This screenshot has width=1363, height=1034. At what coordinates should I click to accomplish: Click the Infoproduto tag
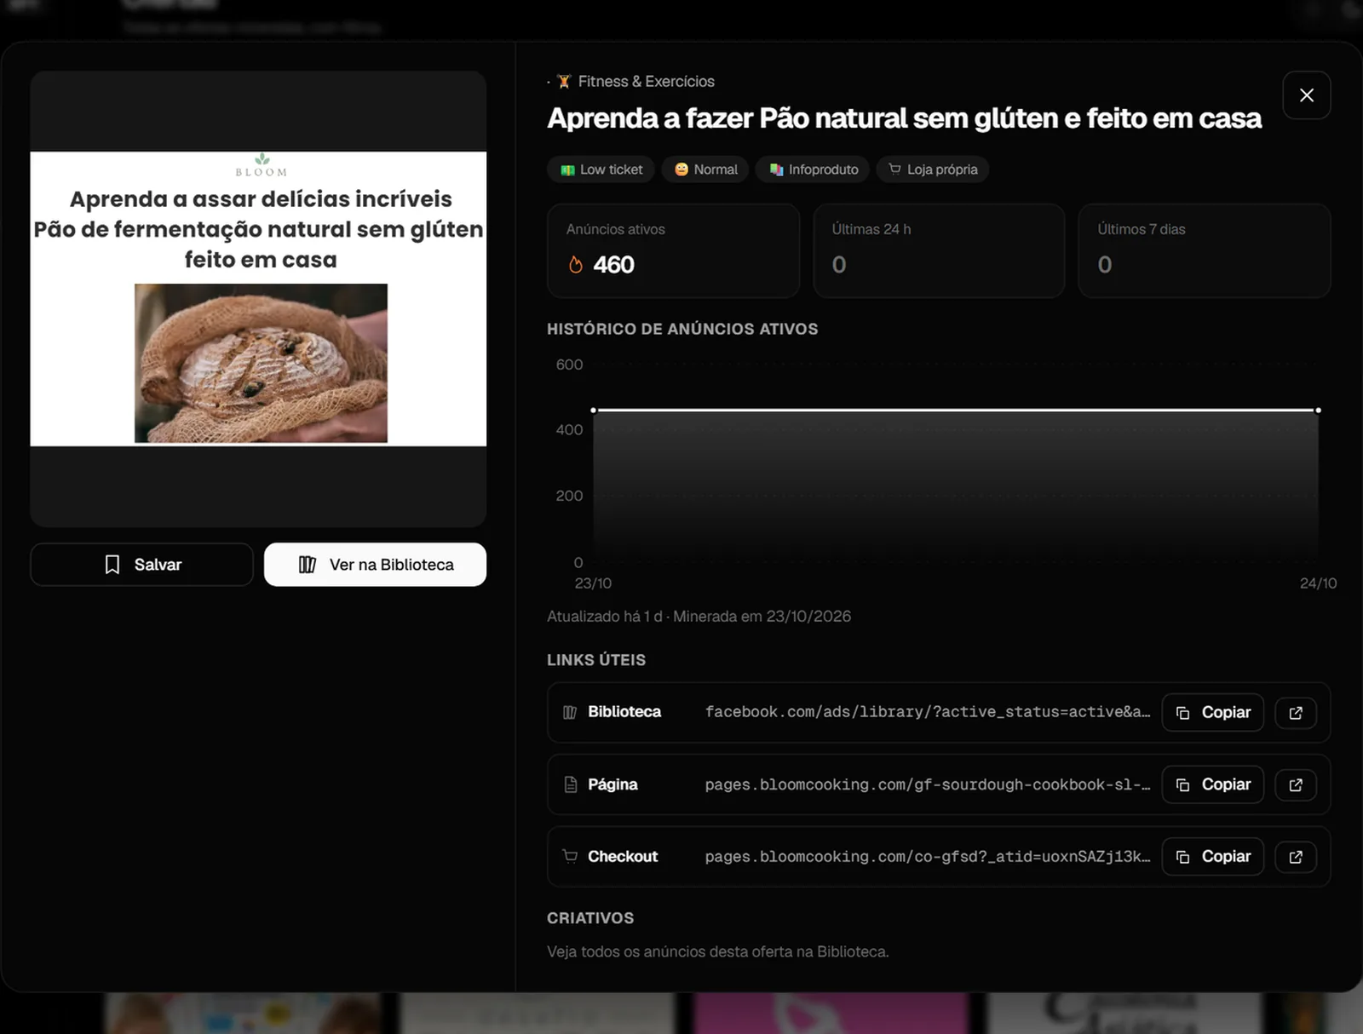coord(813,169)
